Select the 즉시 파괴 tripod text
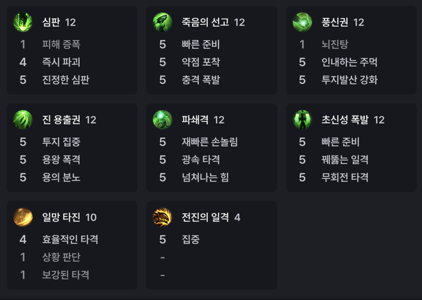This screenshot has width=422, height=300. 61,62
